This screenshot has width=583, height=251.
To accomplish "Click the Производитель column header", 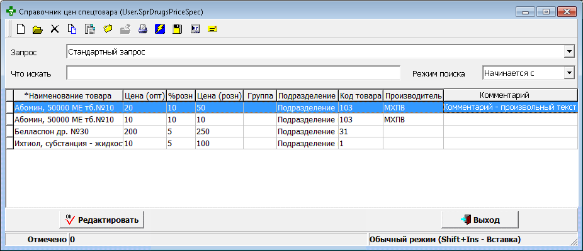I will click(x=414, y=95).
